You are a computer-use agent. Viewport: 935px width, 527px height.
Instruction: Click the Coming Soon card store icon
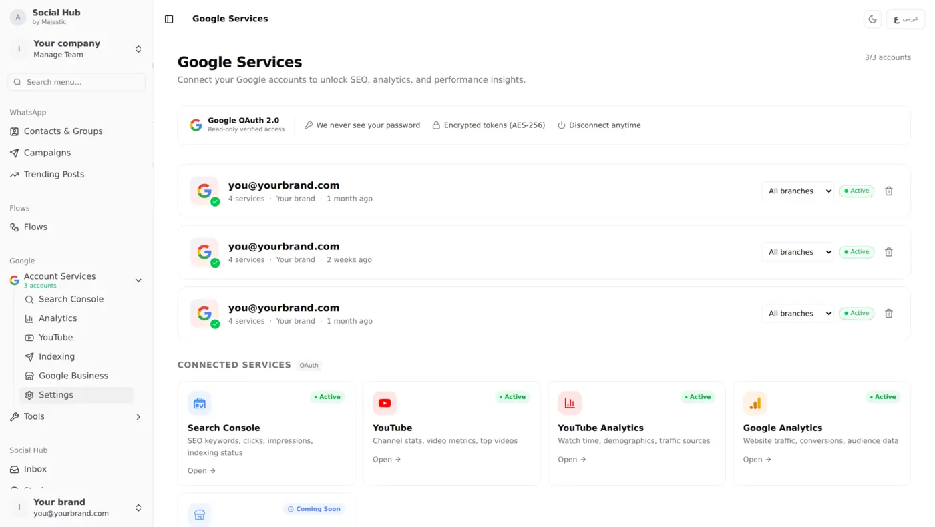click(200, 515)
